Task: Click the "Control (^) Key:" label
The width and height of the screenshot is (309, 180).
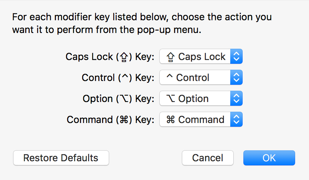Action: tap(118, 78)
